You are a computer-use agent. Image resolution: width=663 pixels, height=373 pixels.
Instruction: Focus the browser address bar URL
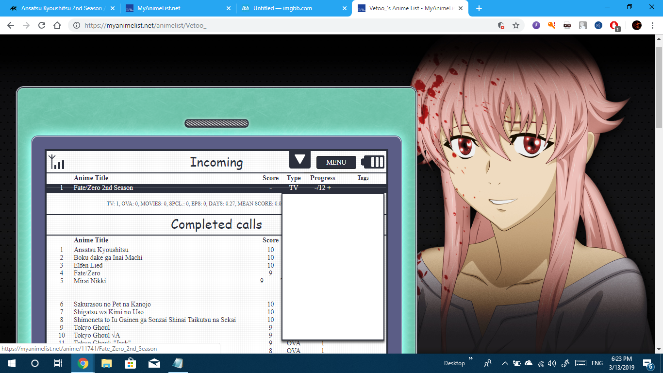[145, 25]
